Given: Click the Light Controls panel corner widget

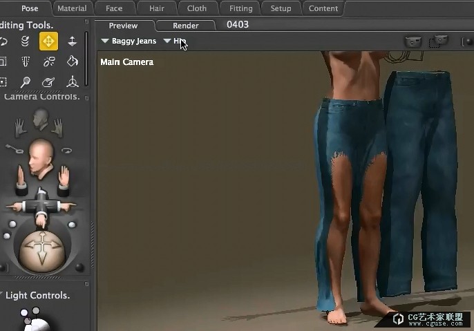Looking at the screenshot, I should click(86, 284).
